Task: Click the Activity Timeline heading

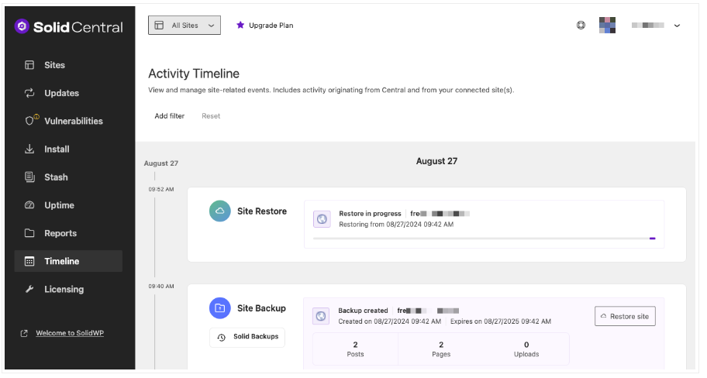Action: 194,74
